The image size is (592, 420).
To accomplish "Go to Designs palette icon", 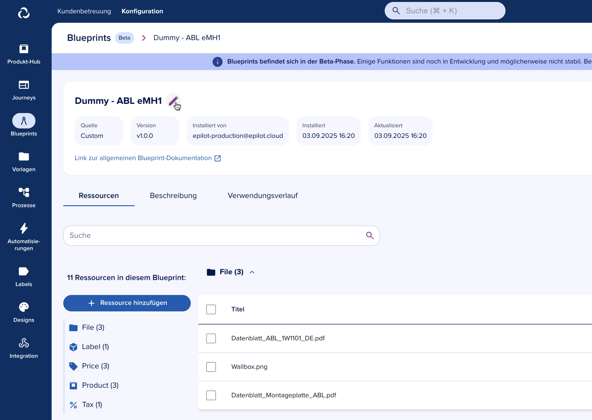I will click(x=24, y=307).
